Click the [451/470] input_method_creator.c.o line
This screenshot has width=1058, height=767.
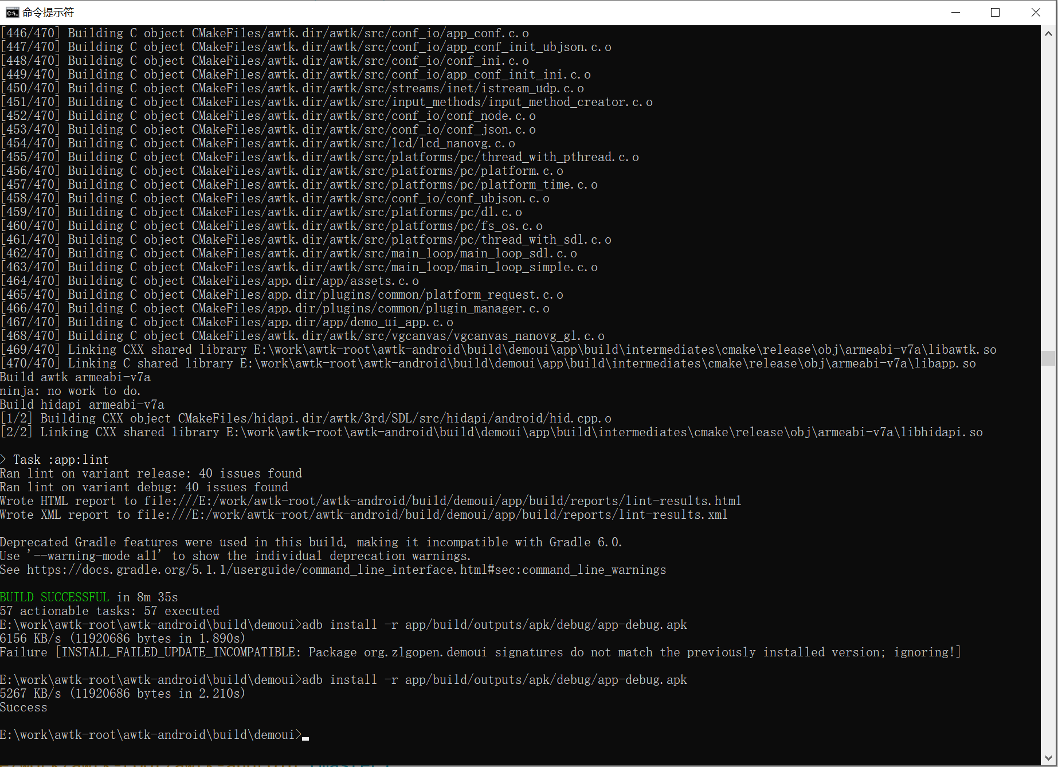point(326,102)
